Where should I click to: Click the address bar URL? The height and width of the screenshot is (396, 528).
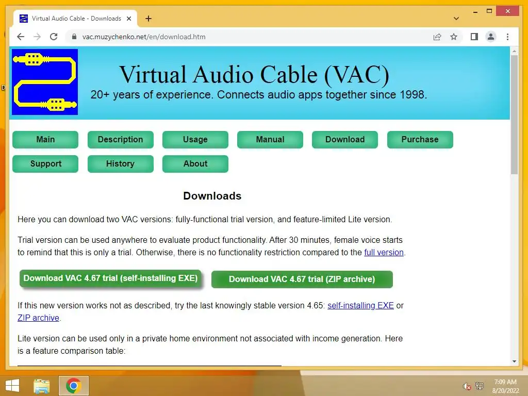pyautogui.click(x=144, y=37)
